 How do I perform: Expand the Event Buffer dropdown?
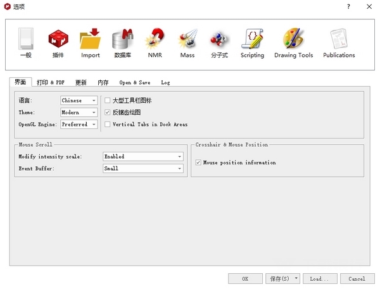(143, 169)
